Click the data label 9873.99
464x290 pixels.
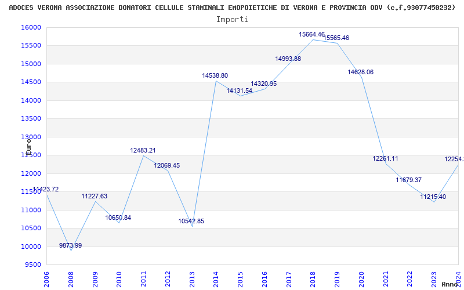click(70, 245)
